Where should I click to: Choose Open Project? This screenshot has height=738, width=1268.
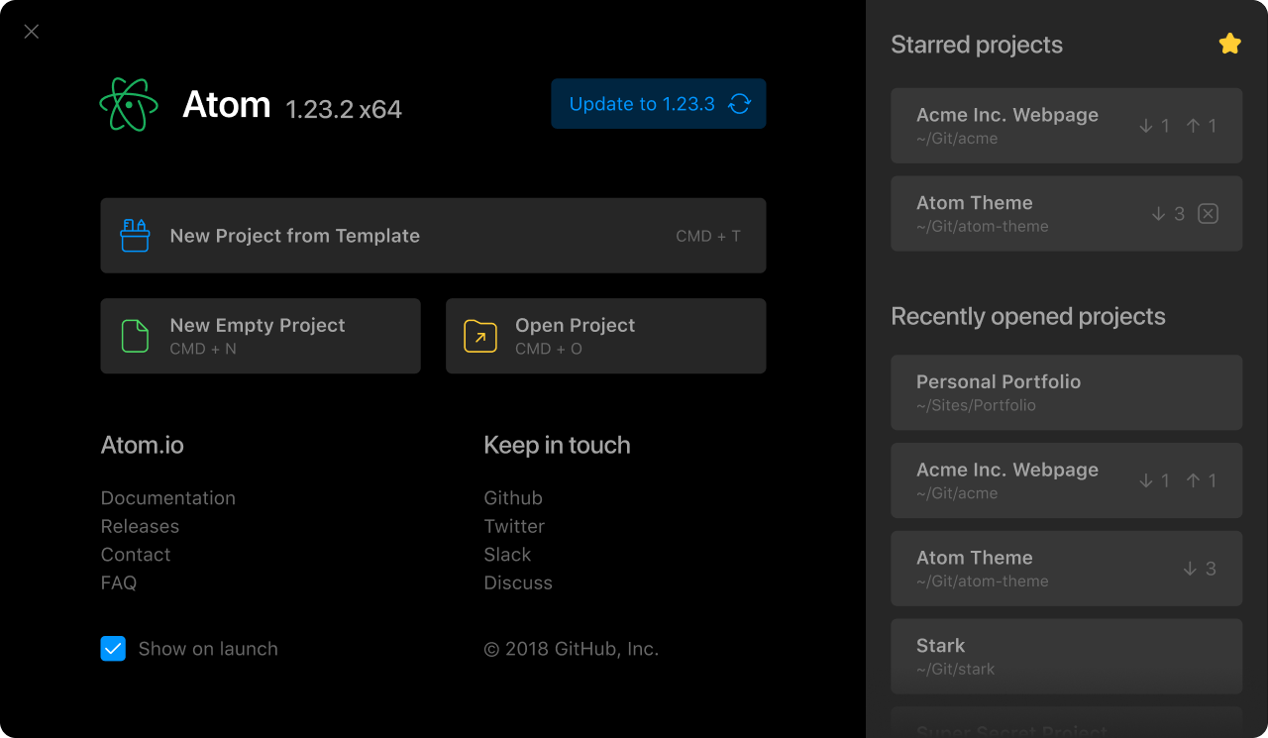pyautogui.click(x=605, y=336)
